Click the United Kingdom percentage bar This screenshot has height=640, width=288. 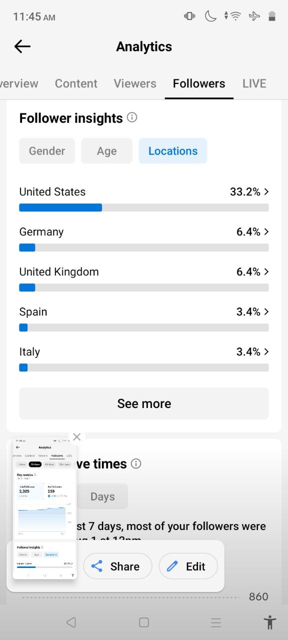pos(144,287)
